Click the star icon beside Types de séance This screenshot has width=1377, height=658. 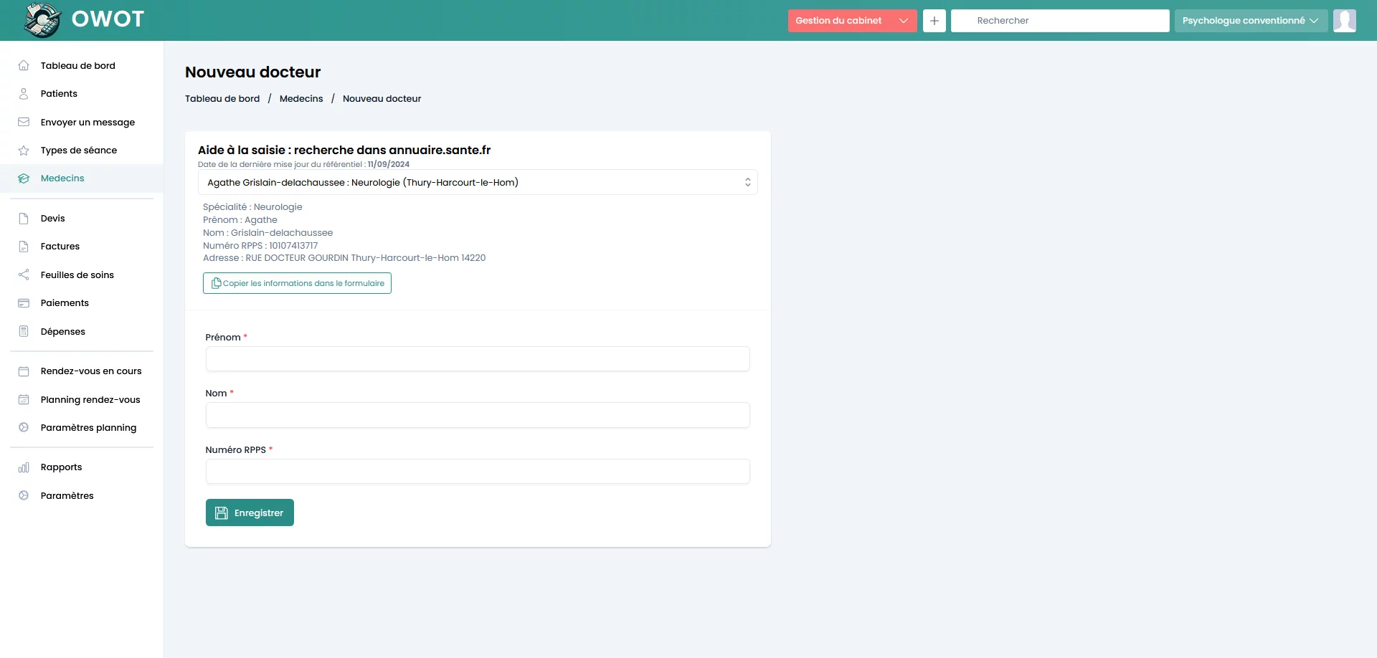click(24, 151)
